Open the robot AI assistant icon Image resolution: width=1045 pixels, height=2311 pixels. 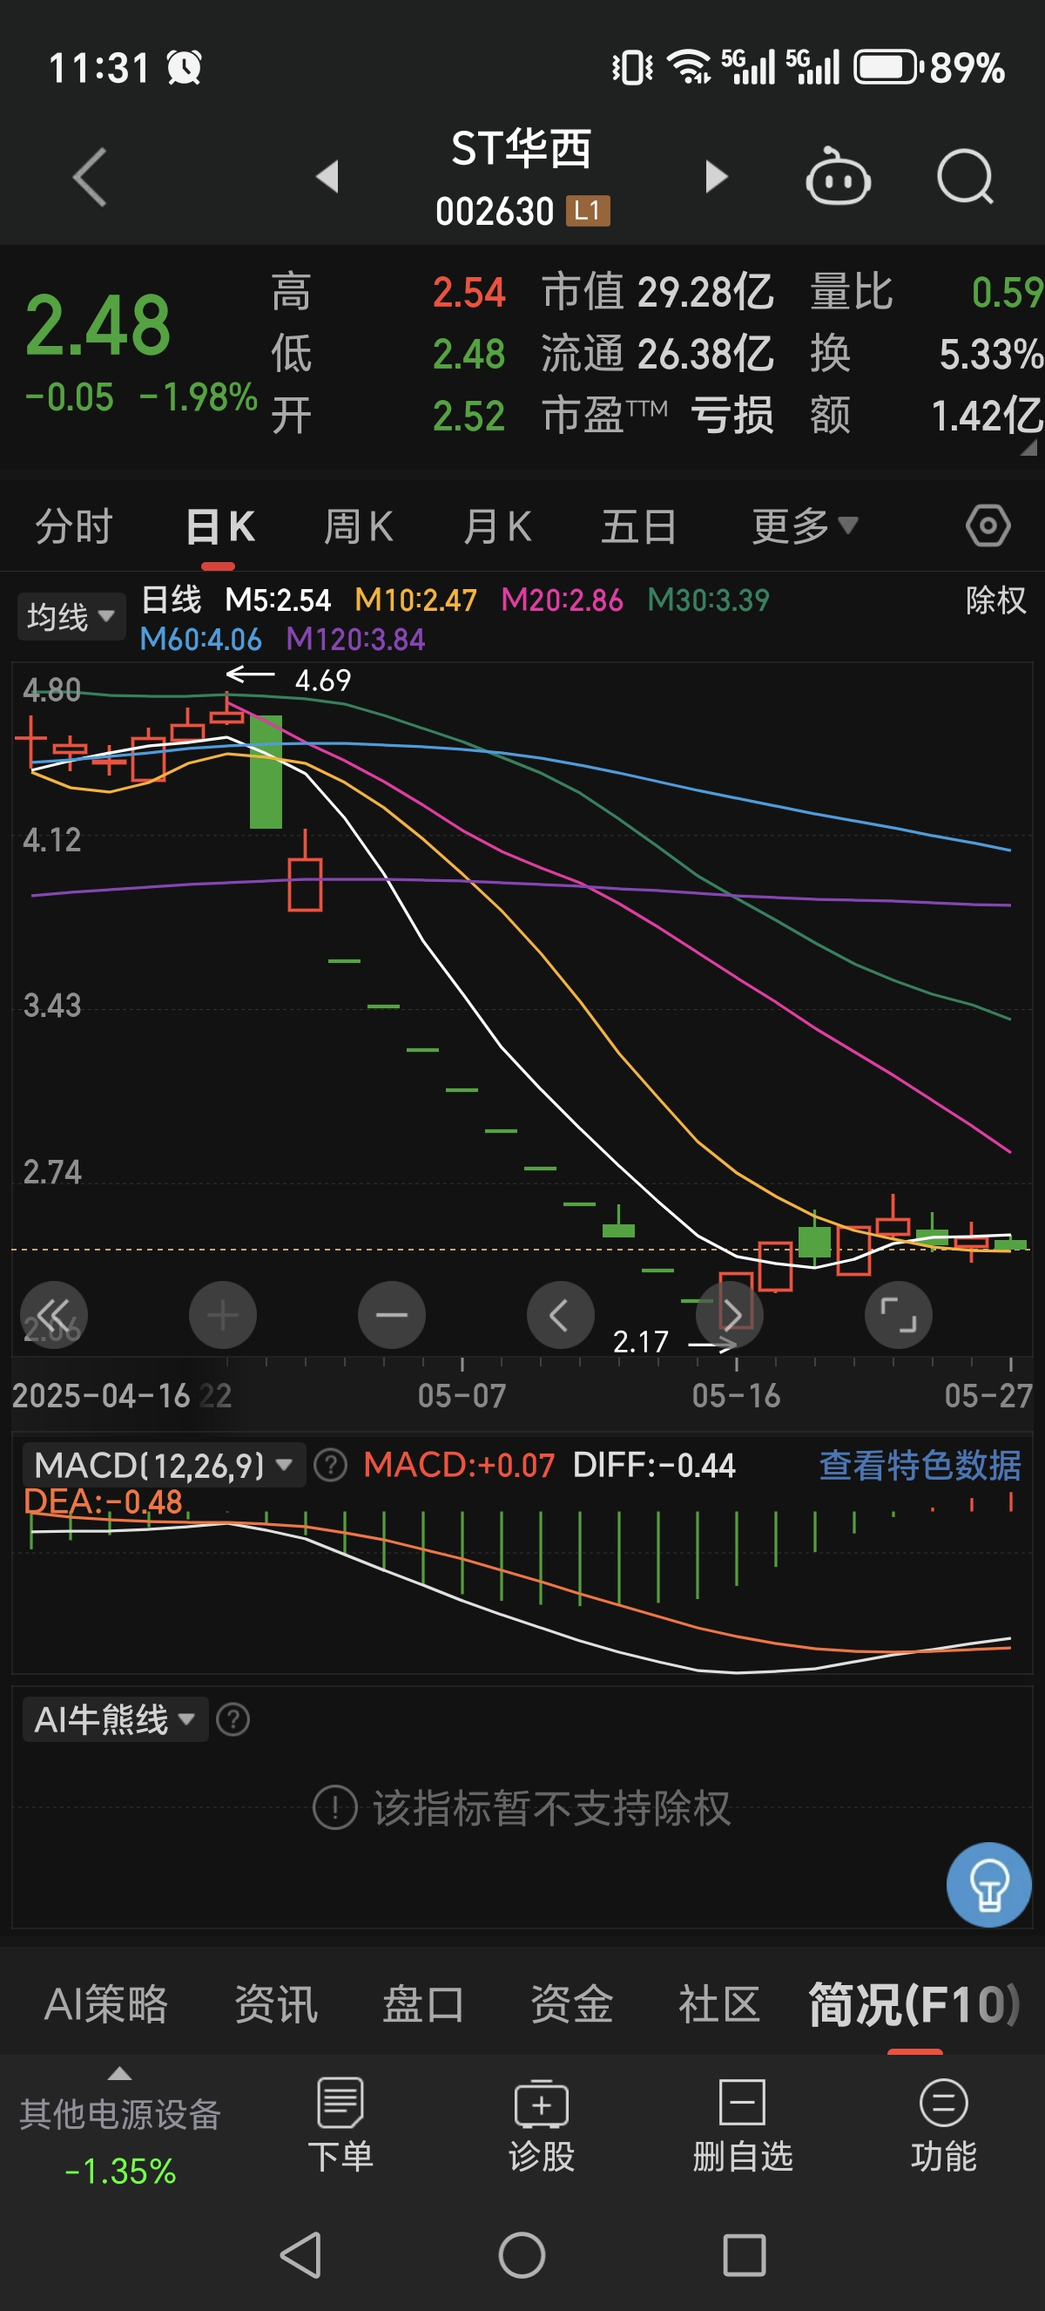tap(838, 176)
